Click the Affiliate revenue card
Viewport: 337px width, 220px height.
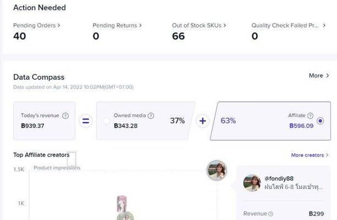[270, 121]
